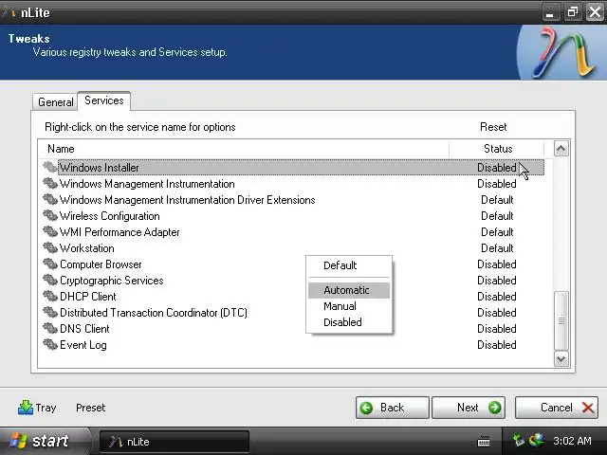Choose Default in the context menu
The height and width of the screenshot is (455, 607).
coord(349,265)
